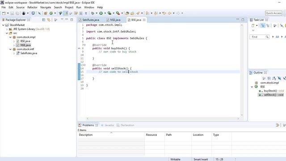Open the Navigate menu

click(x=46, y=7)
